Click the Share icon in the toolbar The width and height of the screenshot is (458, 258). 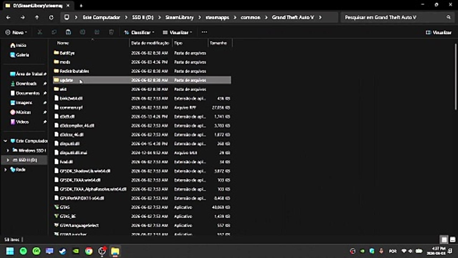tap(97, 32)
